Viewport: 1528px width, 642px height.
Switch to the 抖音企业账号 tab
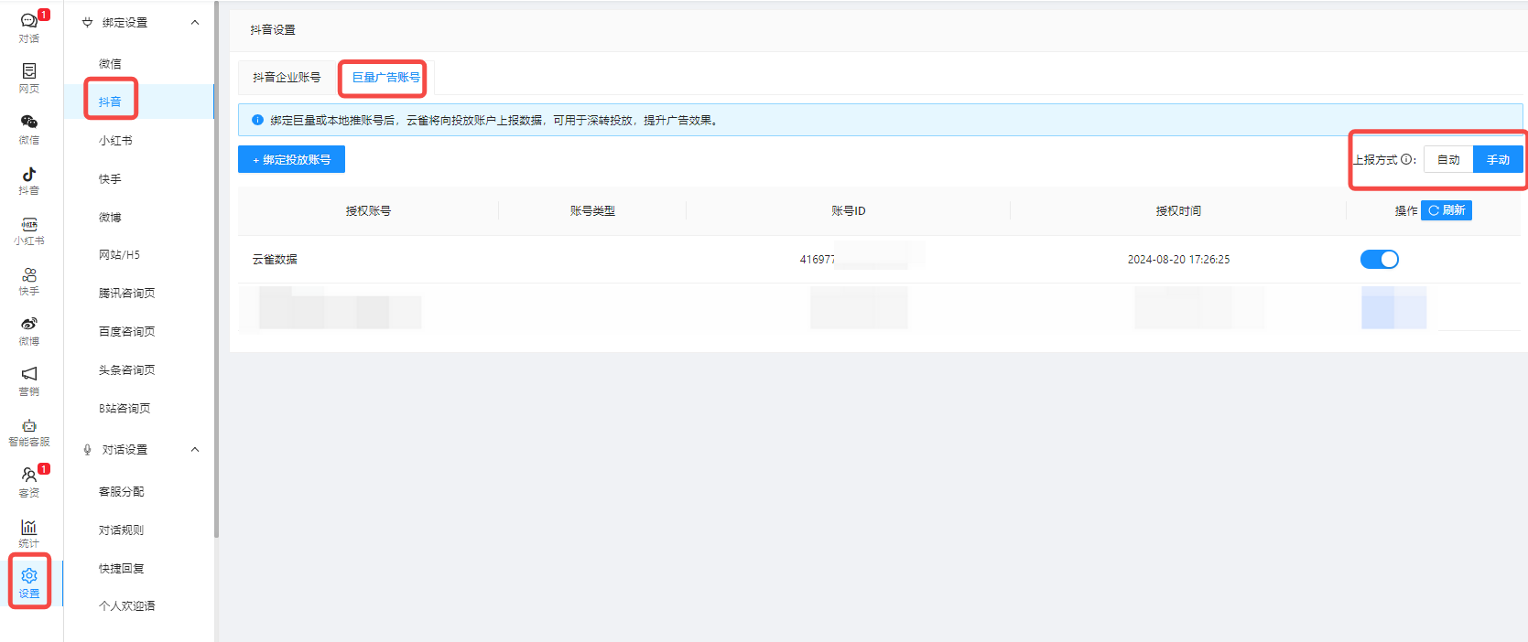pos(287,78)
